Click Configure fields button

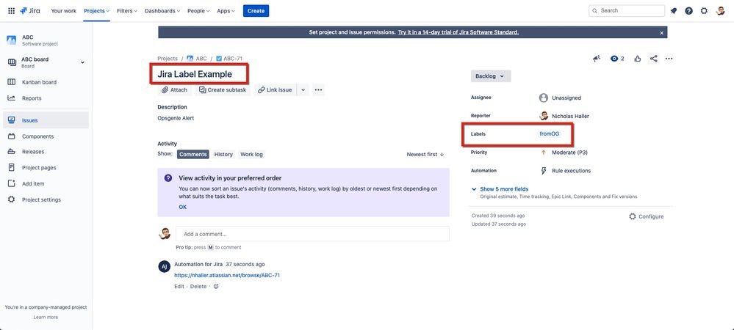[646, 216]
